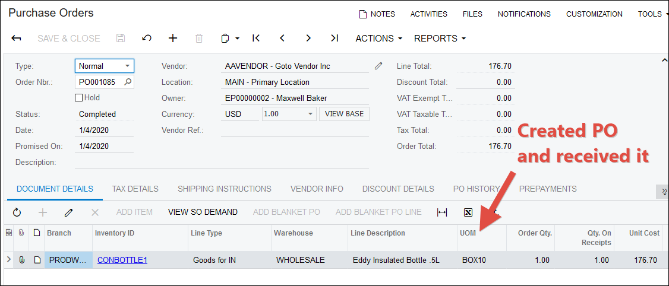Click the VIEW BASE button

point(344,114)
